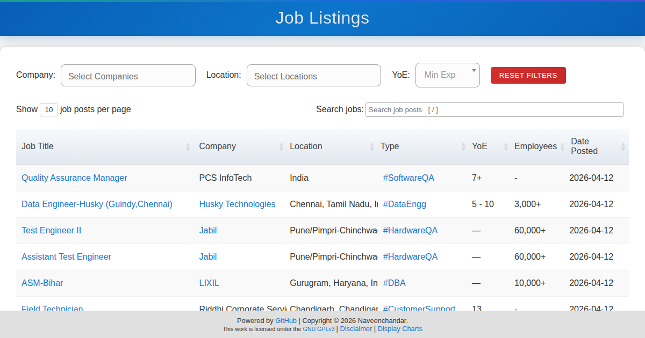Expand the Min Exp dropdown
The image size is (645, 338).
click(447, 75)
